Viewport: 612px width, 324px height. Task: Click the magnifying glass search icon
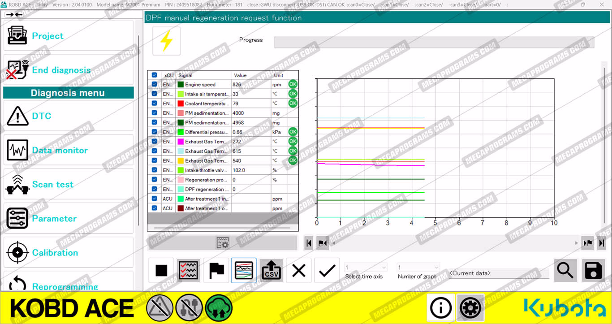pos(565,270)
